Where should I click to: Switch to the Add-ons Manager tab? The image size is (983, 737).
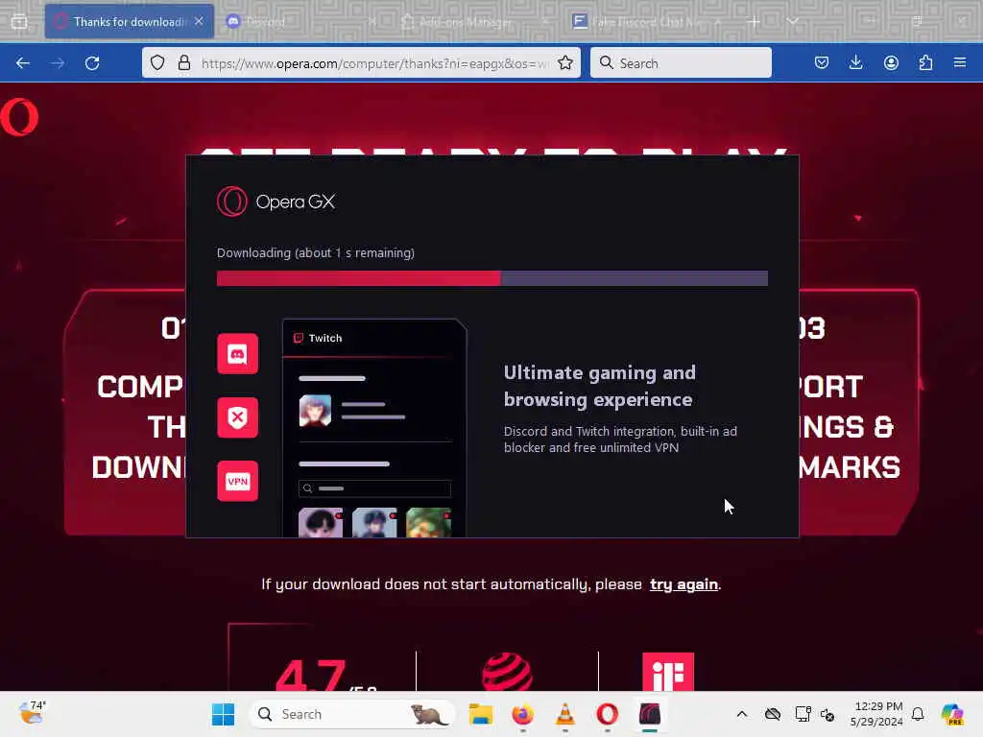[473, 21]
